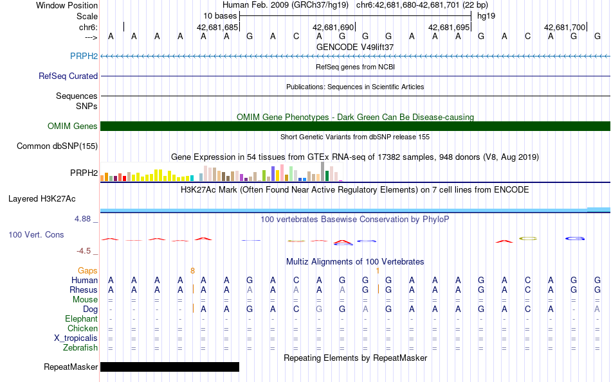Click the Dog species label
Viewport: 611px width, 382px height.
(91, 309)
